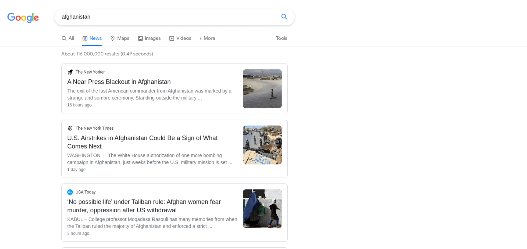Screen dimensions: 527x249
Task: Open the Videos tab
Action: pos(180,38)
